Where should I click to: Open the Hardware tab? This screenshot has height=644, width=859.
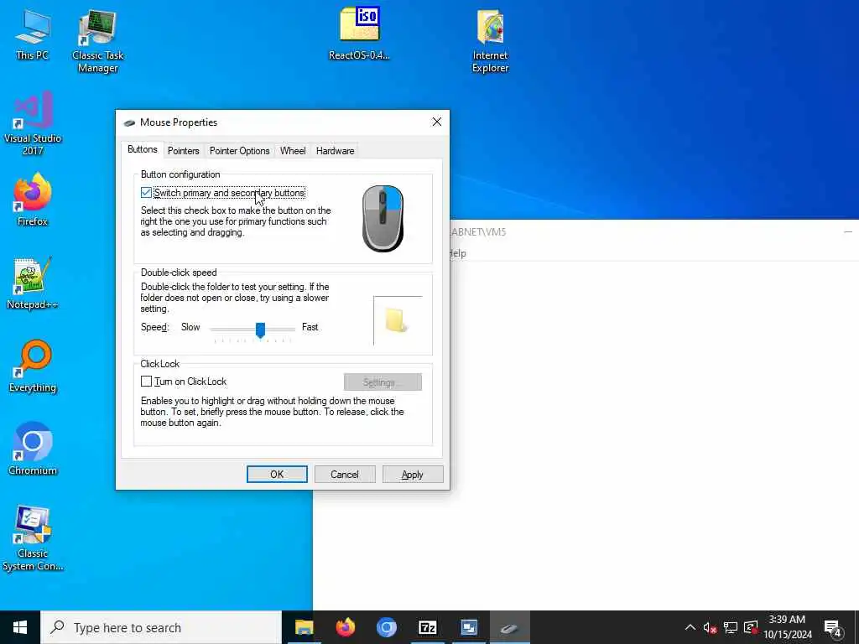point(335,151)
